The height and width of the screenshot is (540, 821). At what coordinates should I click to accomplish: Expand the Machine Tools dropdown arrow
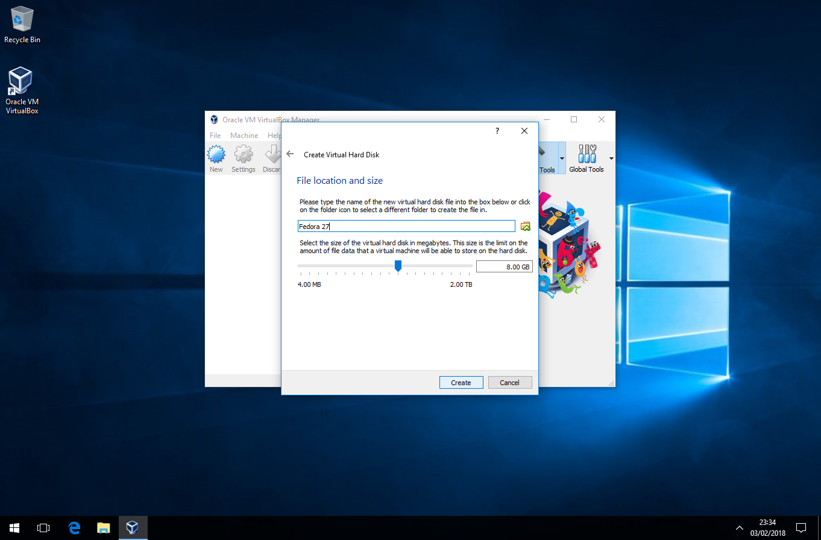point(562,159)
